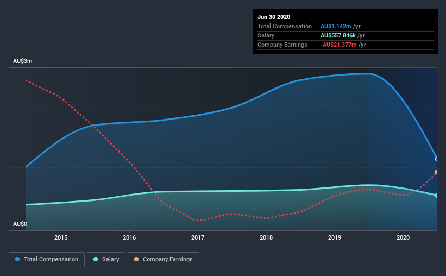
Task: Click the Salary end data point marker
Action: (437, 196)
